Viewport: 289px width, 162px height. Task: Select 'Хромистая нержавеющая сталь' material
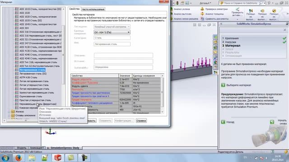[37, 93]
